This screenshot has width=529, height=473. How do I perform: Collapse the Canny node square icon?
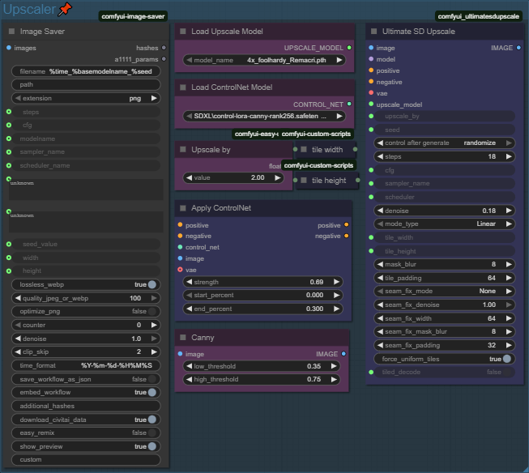point(183,338)
